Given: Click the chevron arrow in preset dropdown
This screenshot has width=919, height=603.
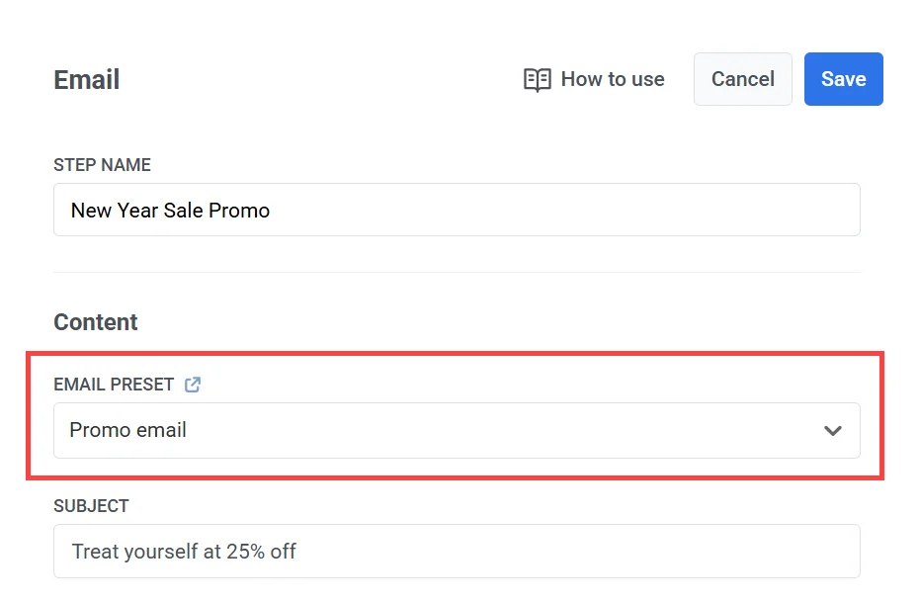Looking at the screenshot, I should point(833,431).
